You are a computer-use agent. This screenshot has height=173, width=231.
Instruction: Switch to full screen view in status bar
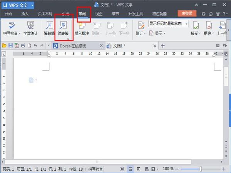pyautogui.click(x=122, y=169)
